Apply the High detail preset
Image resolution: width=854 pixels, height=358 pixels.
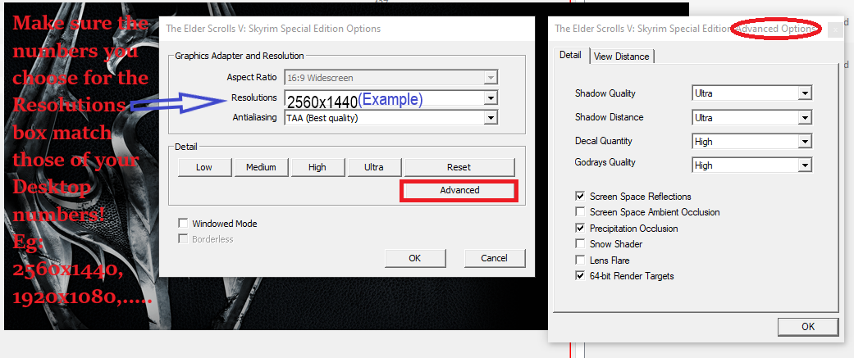click(x=317, y=167)
